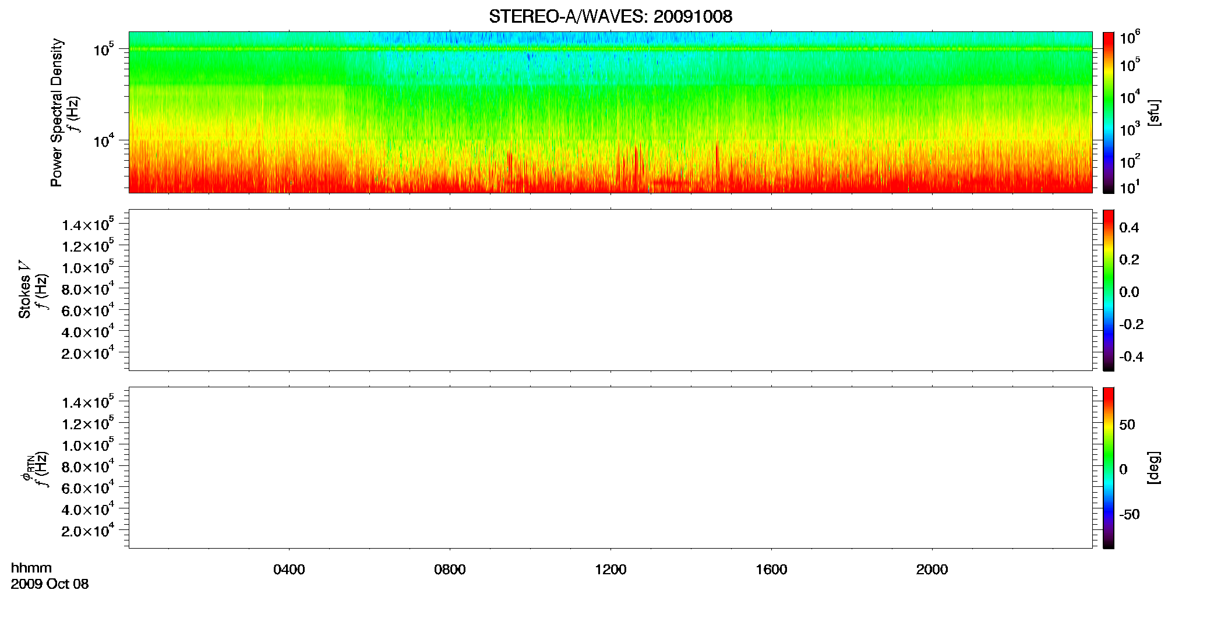
Task: Click the STEREO-A/WAVES: 20091008 plot title
Action: (610, 16)
